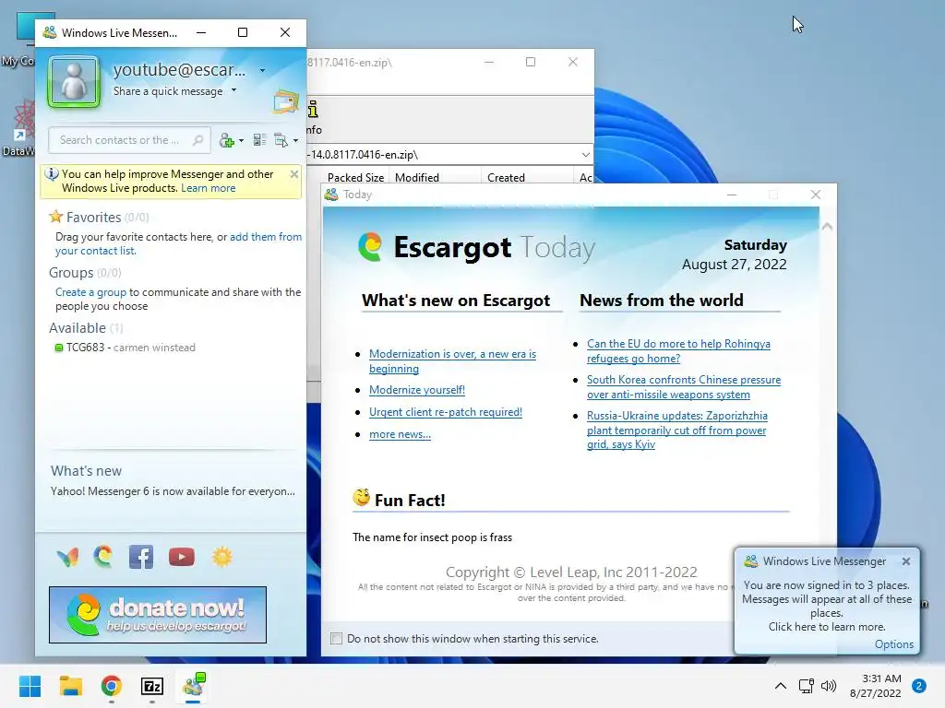Click the Escargot logo in Today window

(371, 247)
